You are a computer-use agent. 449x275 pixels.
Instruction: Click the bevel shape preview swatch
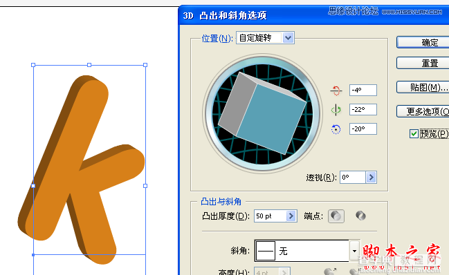pyautogui.click(x=266, y=251)
